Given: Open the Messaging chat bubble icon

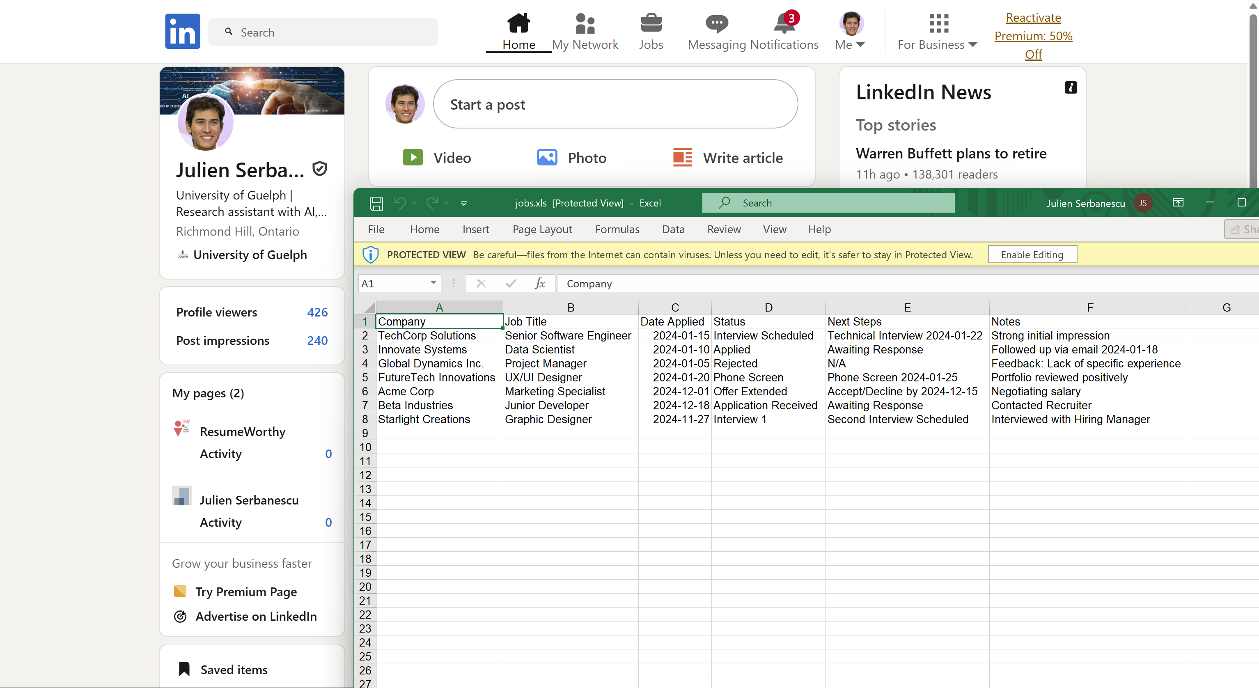Looking at the screenshot, I should [716, 23].
